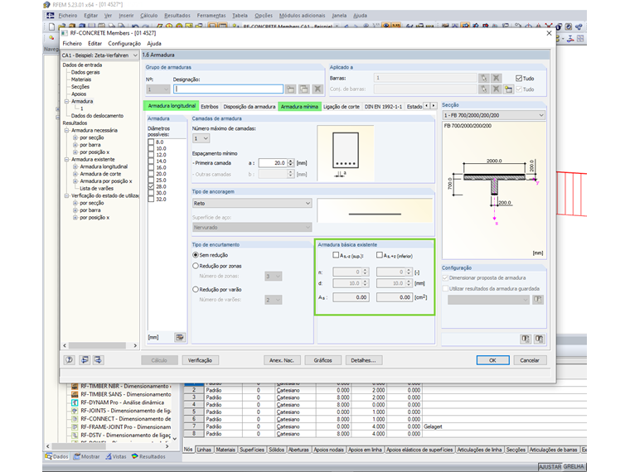Open the Reto anchorage type dropdown
Image resolution: width=630 pixels, height=472 pixels.
point(252,204)
